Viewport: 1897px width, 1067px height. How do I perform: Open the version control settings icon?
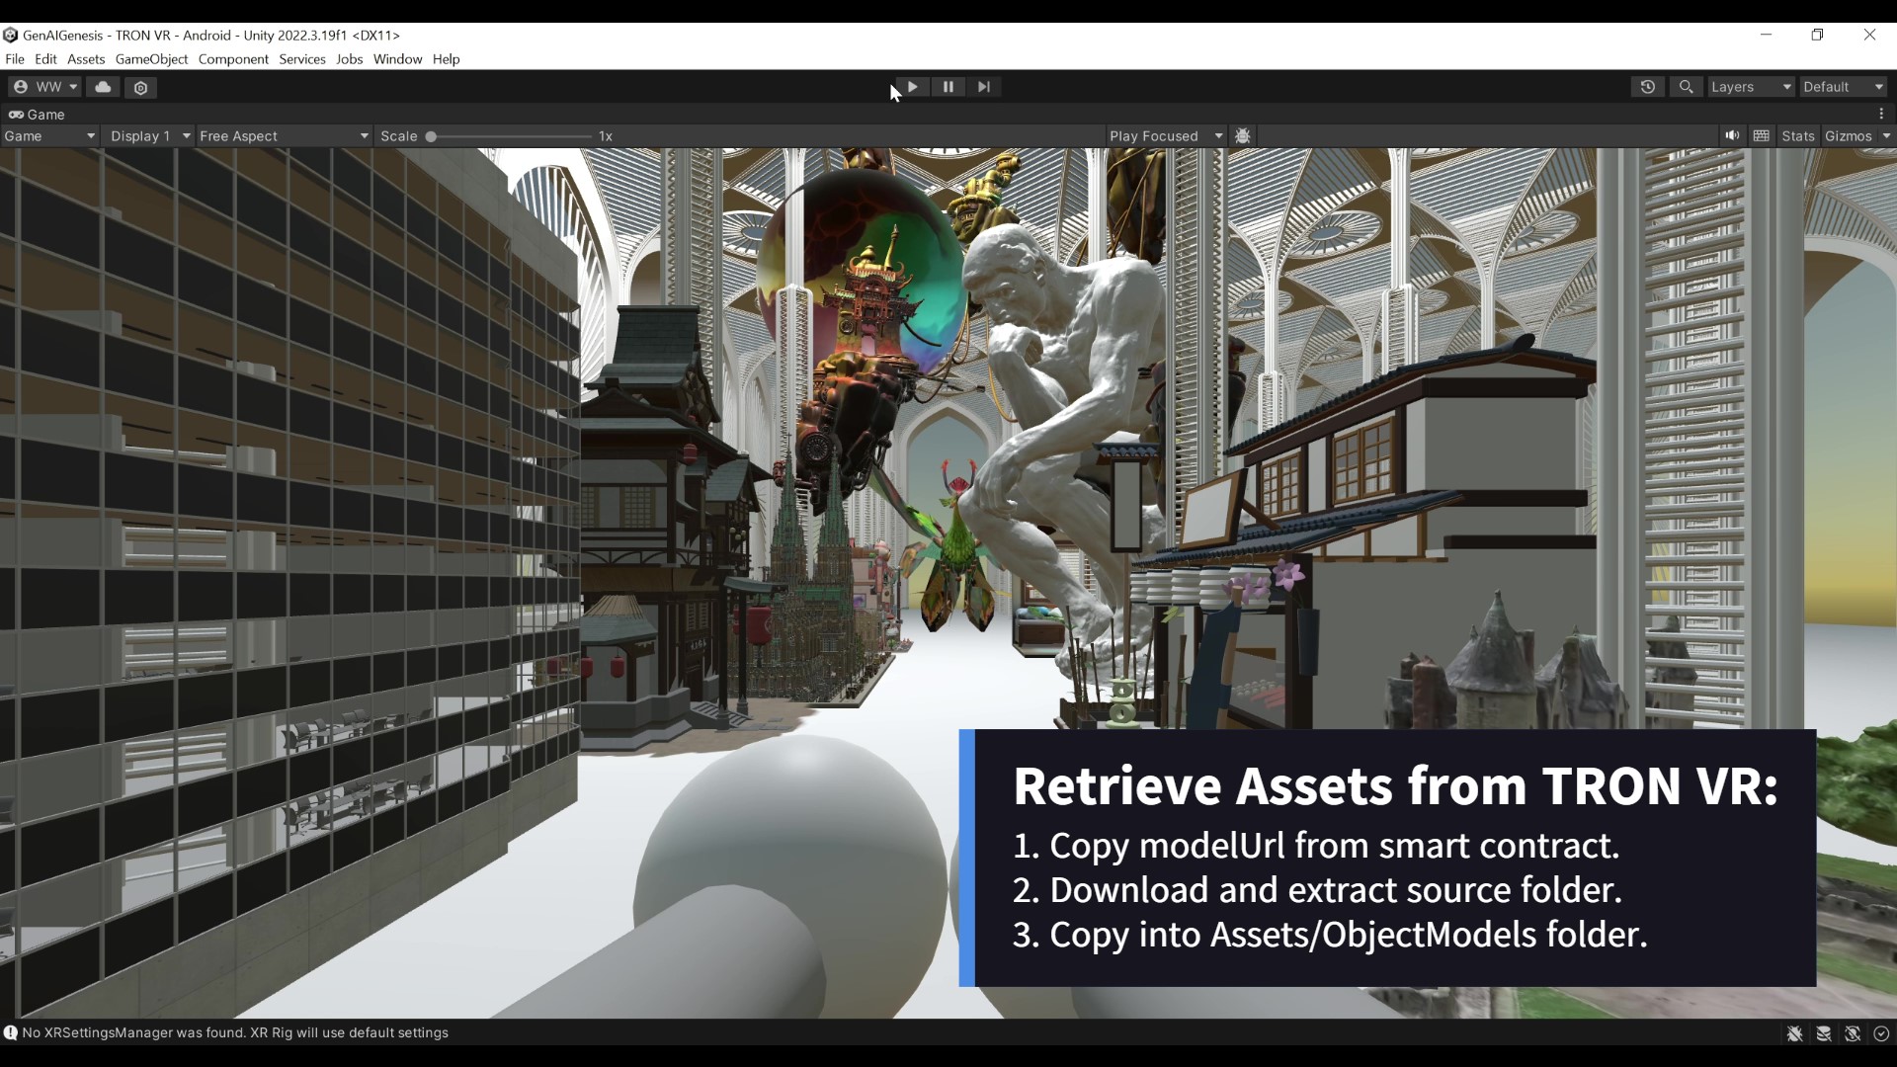pos(140,88)
